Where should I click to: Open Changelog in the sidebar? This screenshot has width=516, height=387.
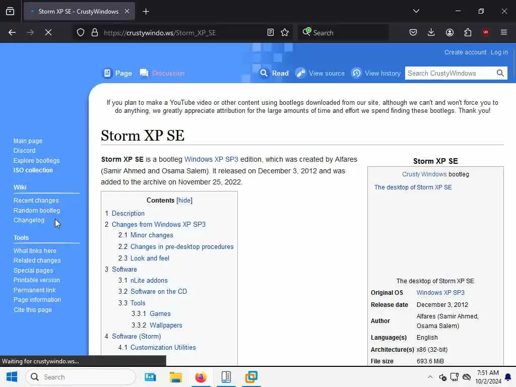click(29, 220)
